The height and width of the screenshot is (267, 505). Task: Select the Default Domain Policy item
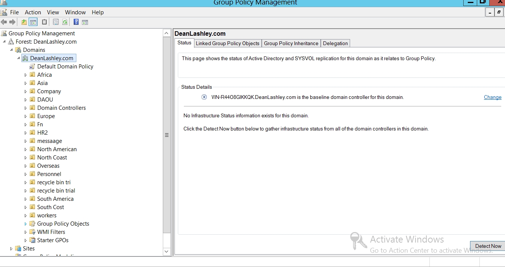coord(65,67)
